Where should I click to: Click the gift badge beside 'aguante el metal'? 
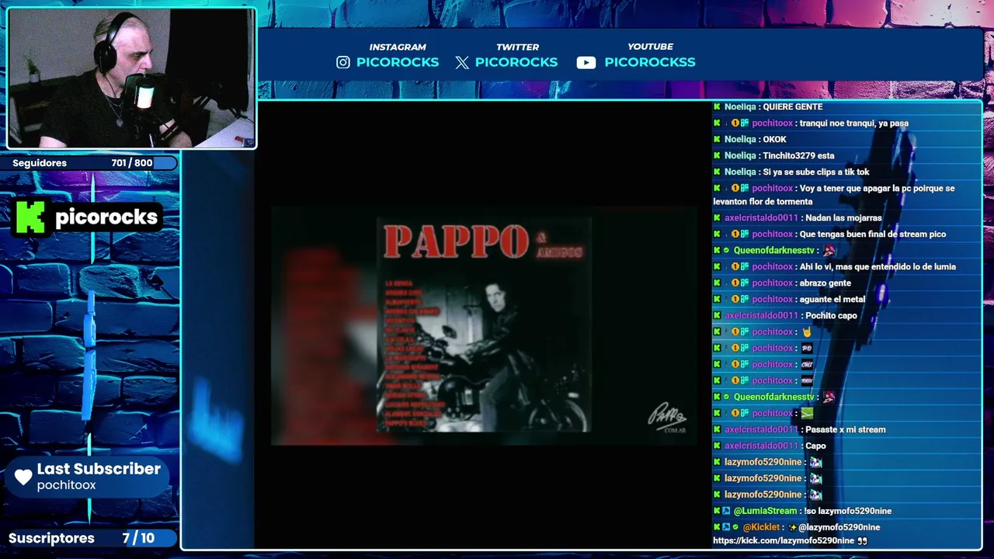tap(744, 299)
